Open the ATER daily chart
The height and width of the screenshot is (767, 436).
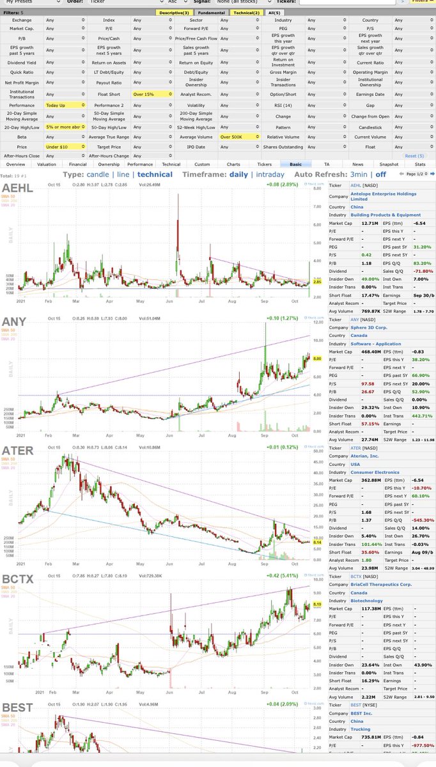coord(164,506)
